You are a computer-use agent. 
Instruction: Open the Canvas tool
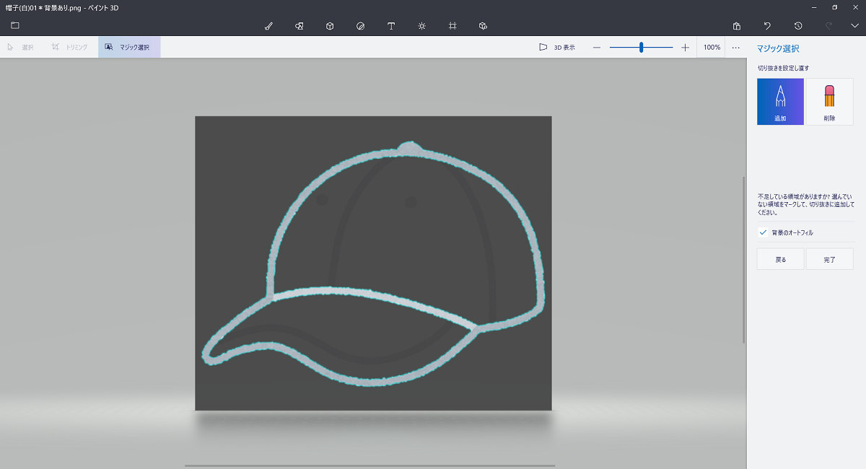[x=452, y=26]
